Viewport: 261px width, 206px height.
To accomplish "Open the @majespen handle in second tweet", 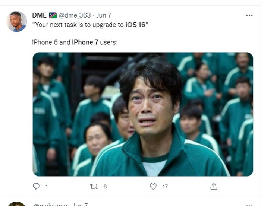I will pyautogui.click(x=50, y=205).
